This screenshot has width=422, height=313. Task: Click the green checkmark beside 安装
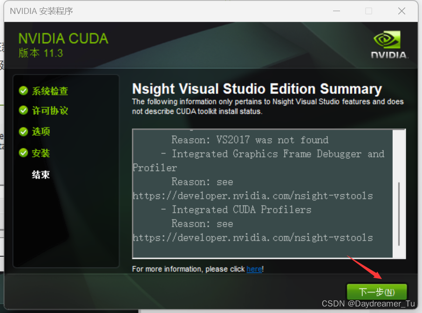pos(23,153)
